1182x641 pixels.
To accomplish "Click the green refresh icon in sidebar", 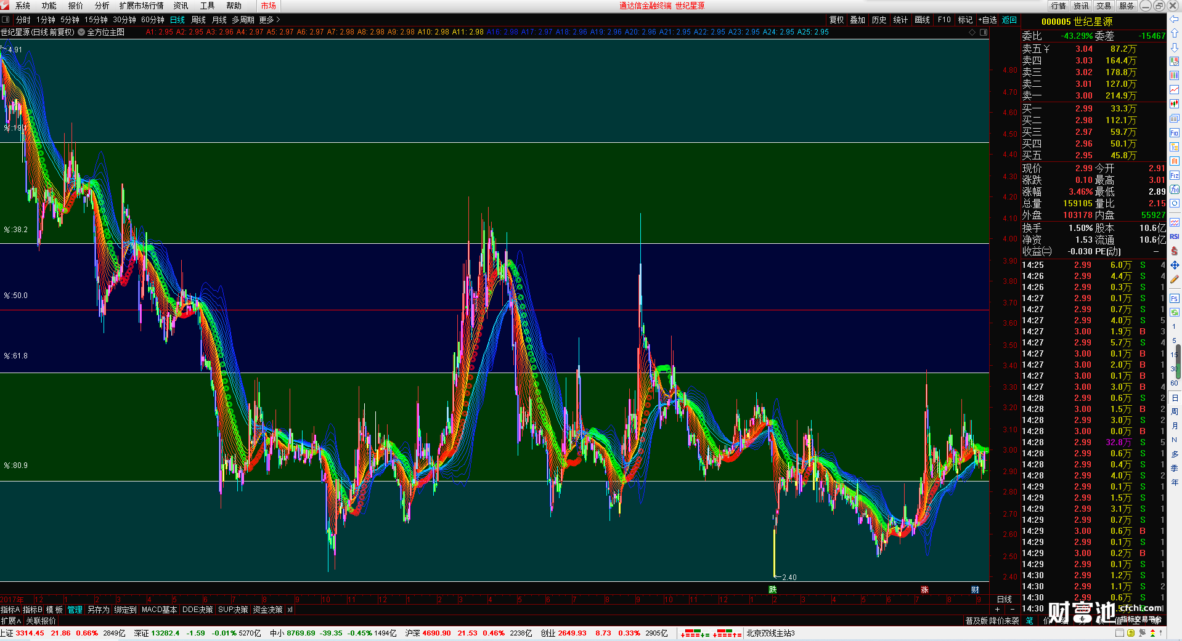I will point(1174,312).
